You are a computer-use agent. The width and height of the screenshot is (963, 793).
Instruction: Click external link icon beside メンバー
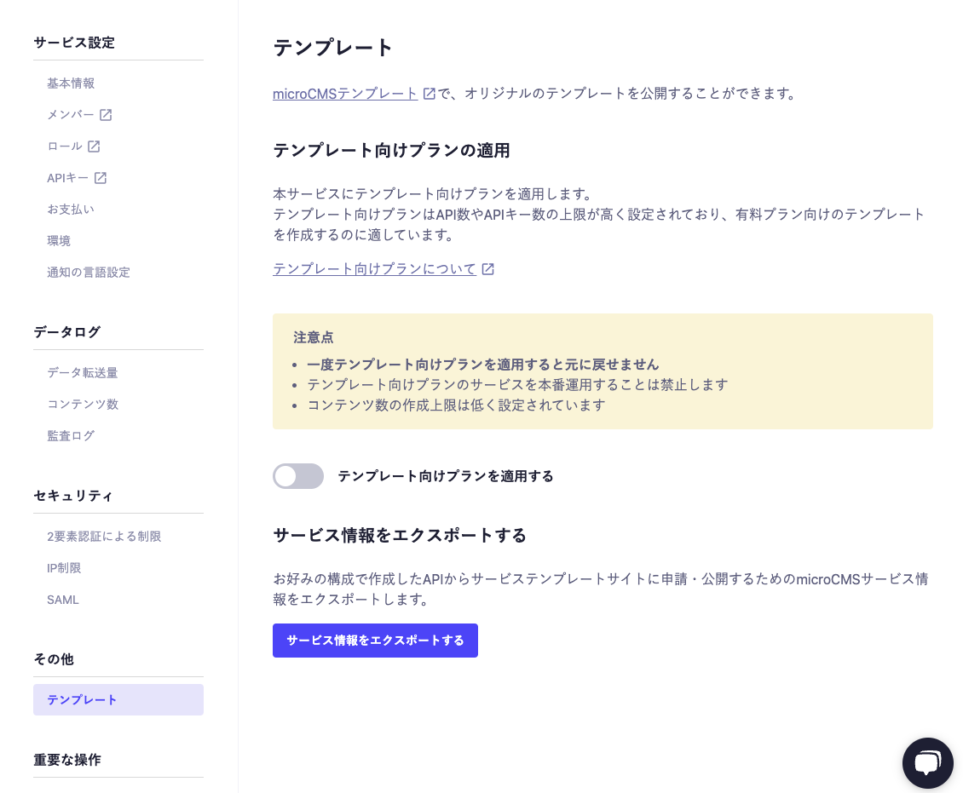(x=106, y=115)
